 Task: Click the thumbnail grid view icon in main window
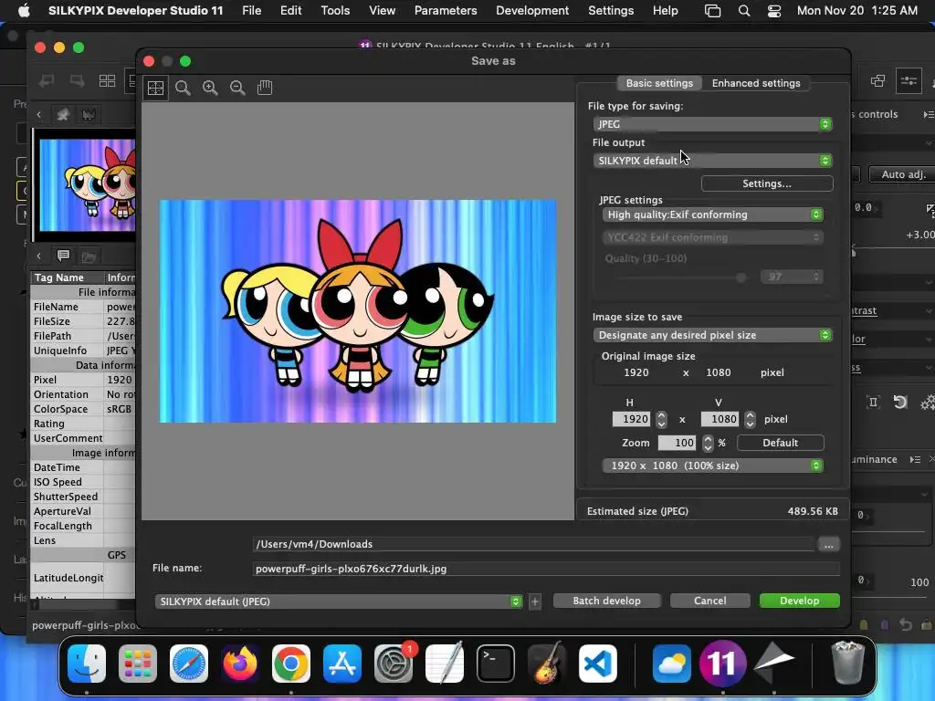click(x=108, y=80)
